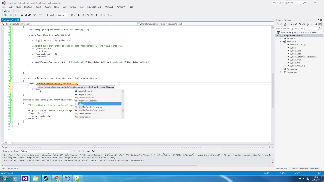Image resolution: width=324 pixels, height=182 pixels.
Task: Toggle auto hide pin of Solution Explorer
Action: point(318,20)
